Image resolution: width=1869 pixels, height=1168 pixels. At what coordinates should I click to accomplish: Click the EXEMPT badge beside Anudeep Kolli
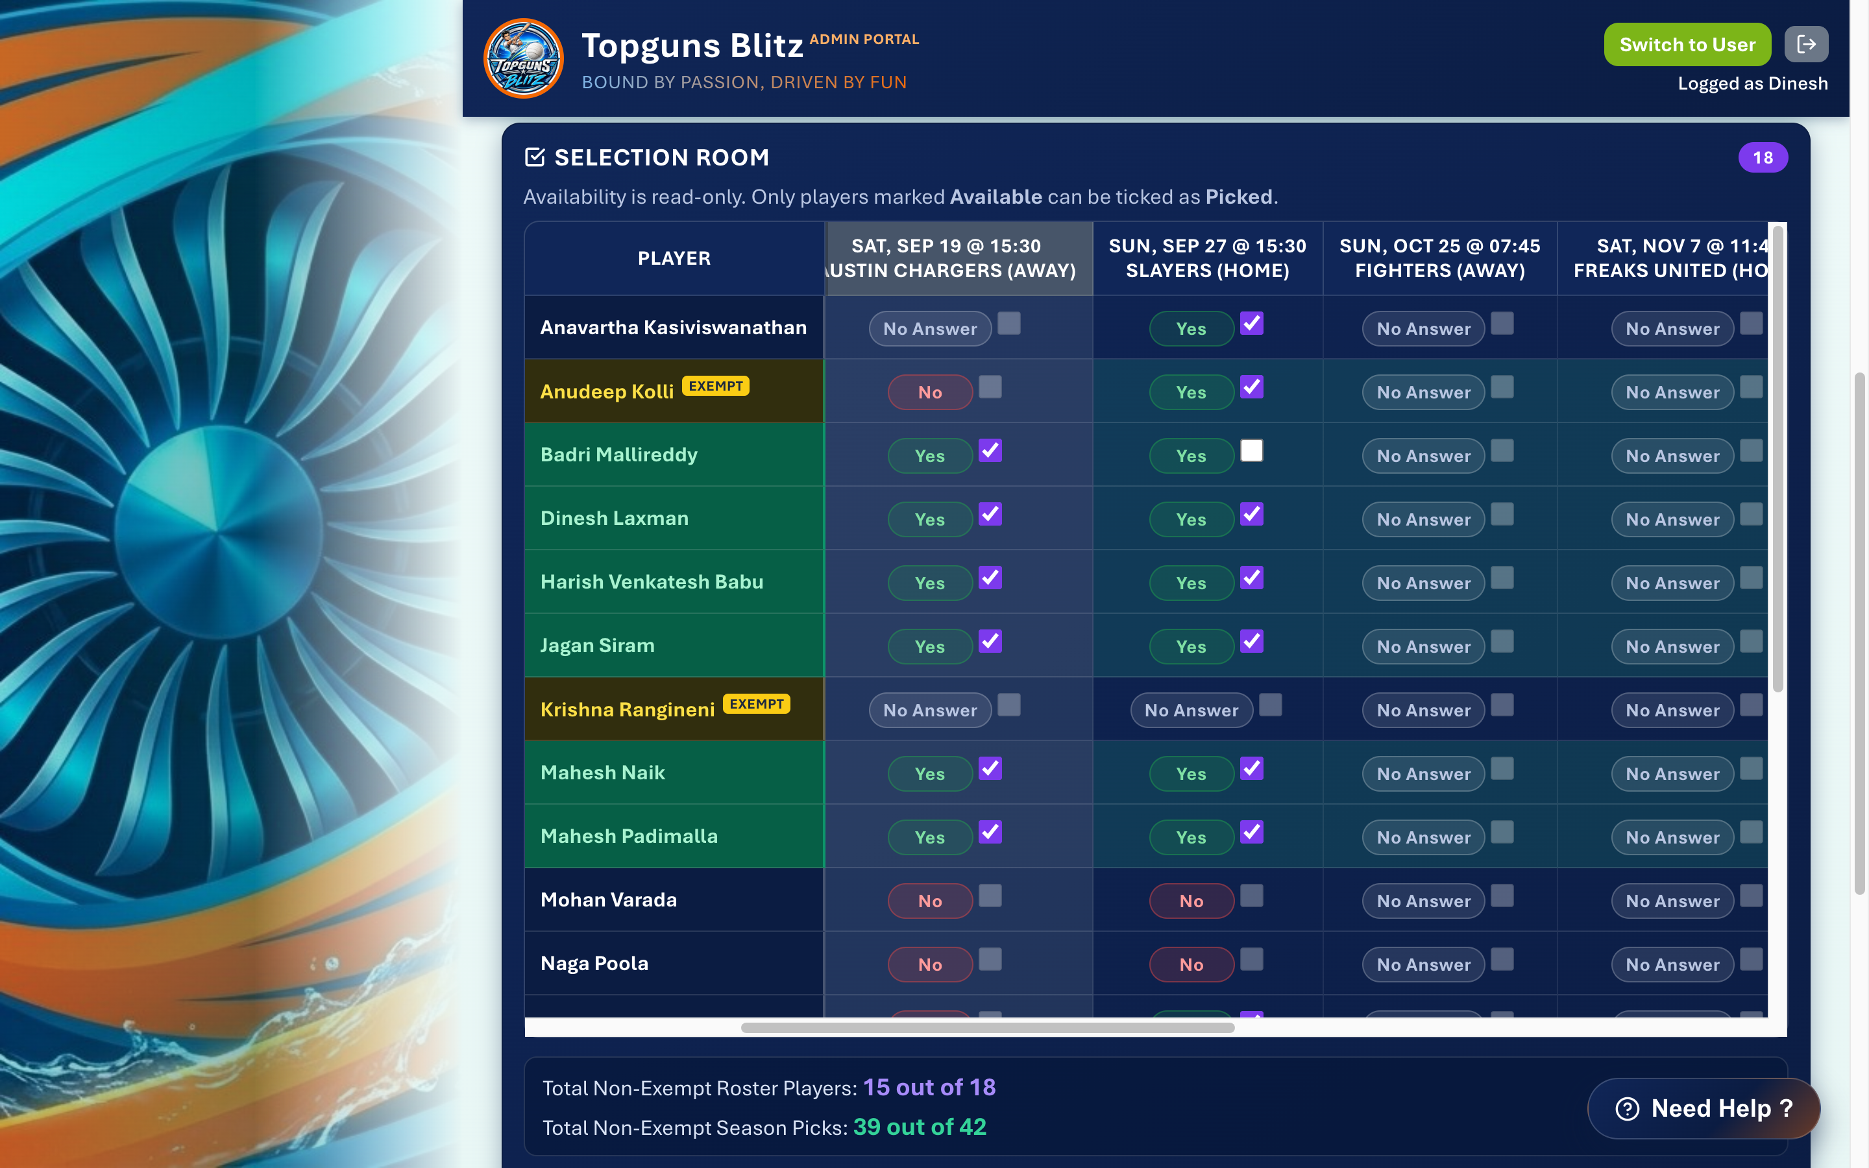pos(715,385)
